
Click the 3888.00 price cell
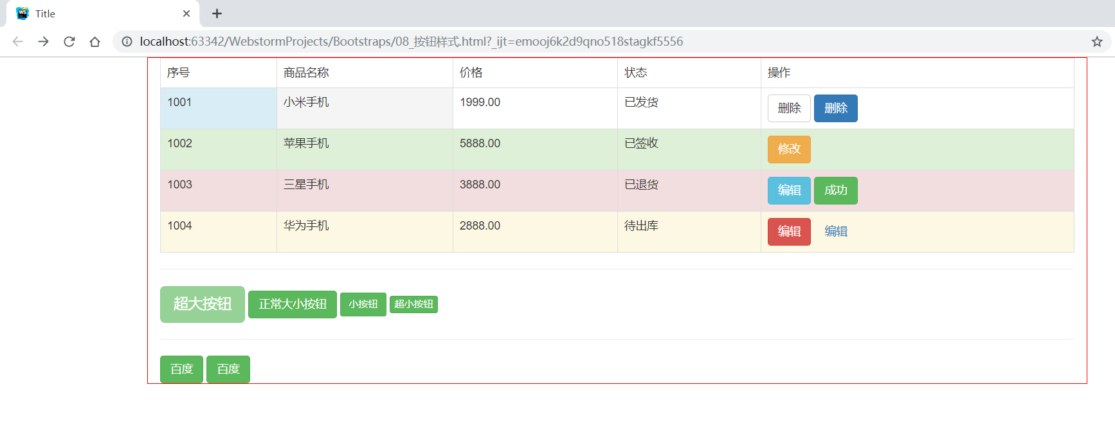(535, 191)
